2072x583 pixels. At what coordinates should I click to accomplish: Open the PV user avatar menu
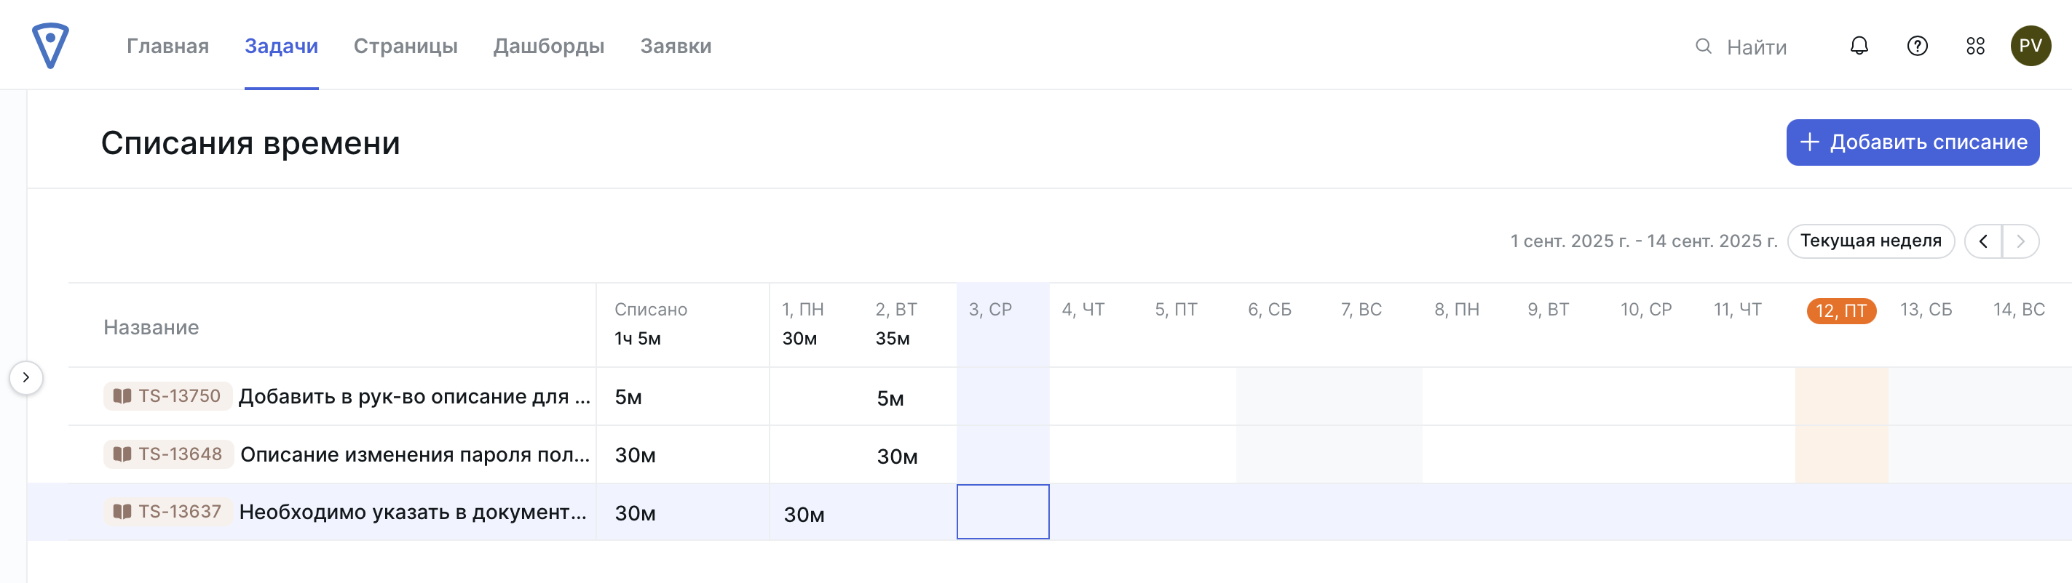[2031, 46]
